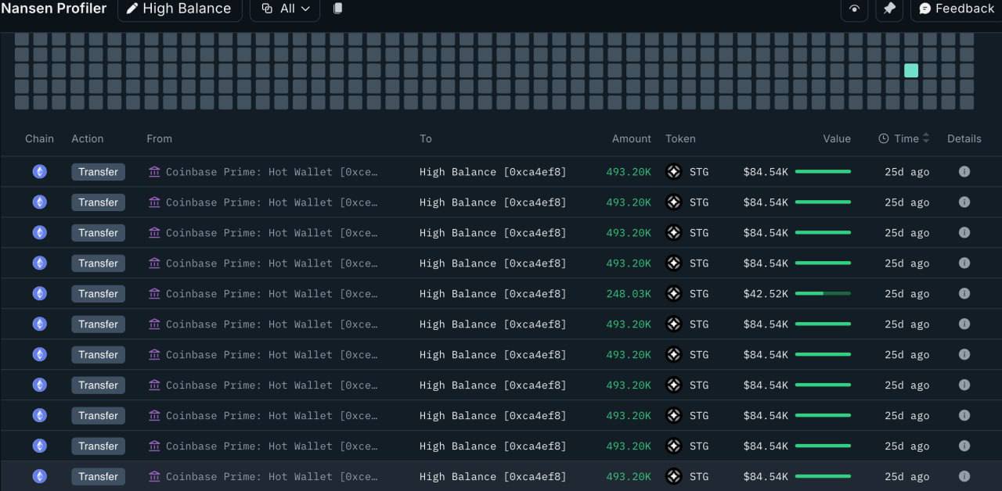
Task: Click the $42.52K value
Action: tap(766, 294)
